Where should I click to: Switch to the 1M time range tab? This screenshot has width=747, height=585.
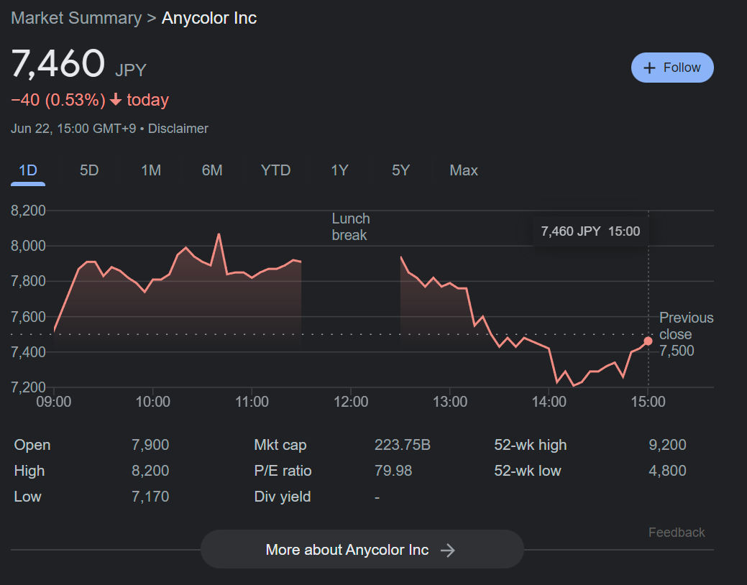click(x=151, y=170)
